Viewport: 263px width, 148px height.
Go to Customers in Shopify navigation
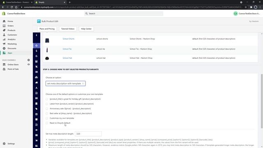coord(12,35)
